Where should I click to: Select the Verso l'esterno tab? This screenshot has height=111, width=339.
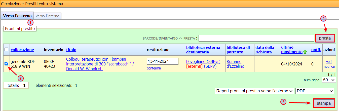[x=17, y=16]
